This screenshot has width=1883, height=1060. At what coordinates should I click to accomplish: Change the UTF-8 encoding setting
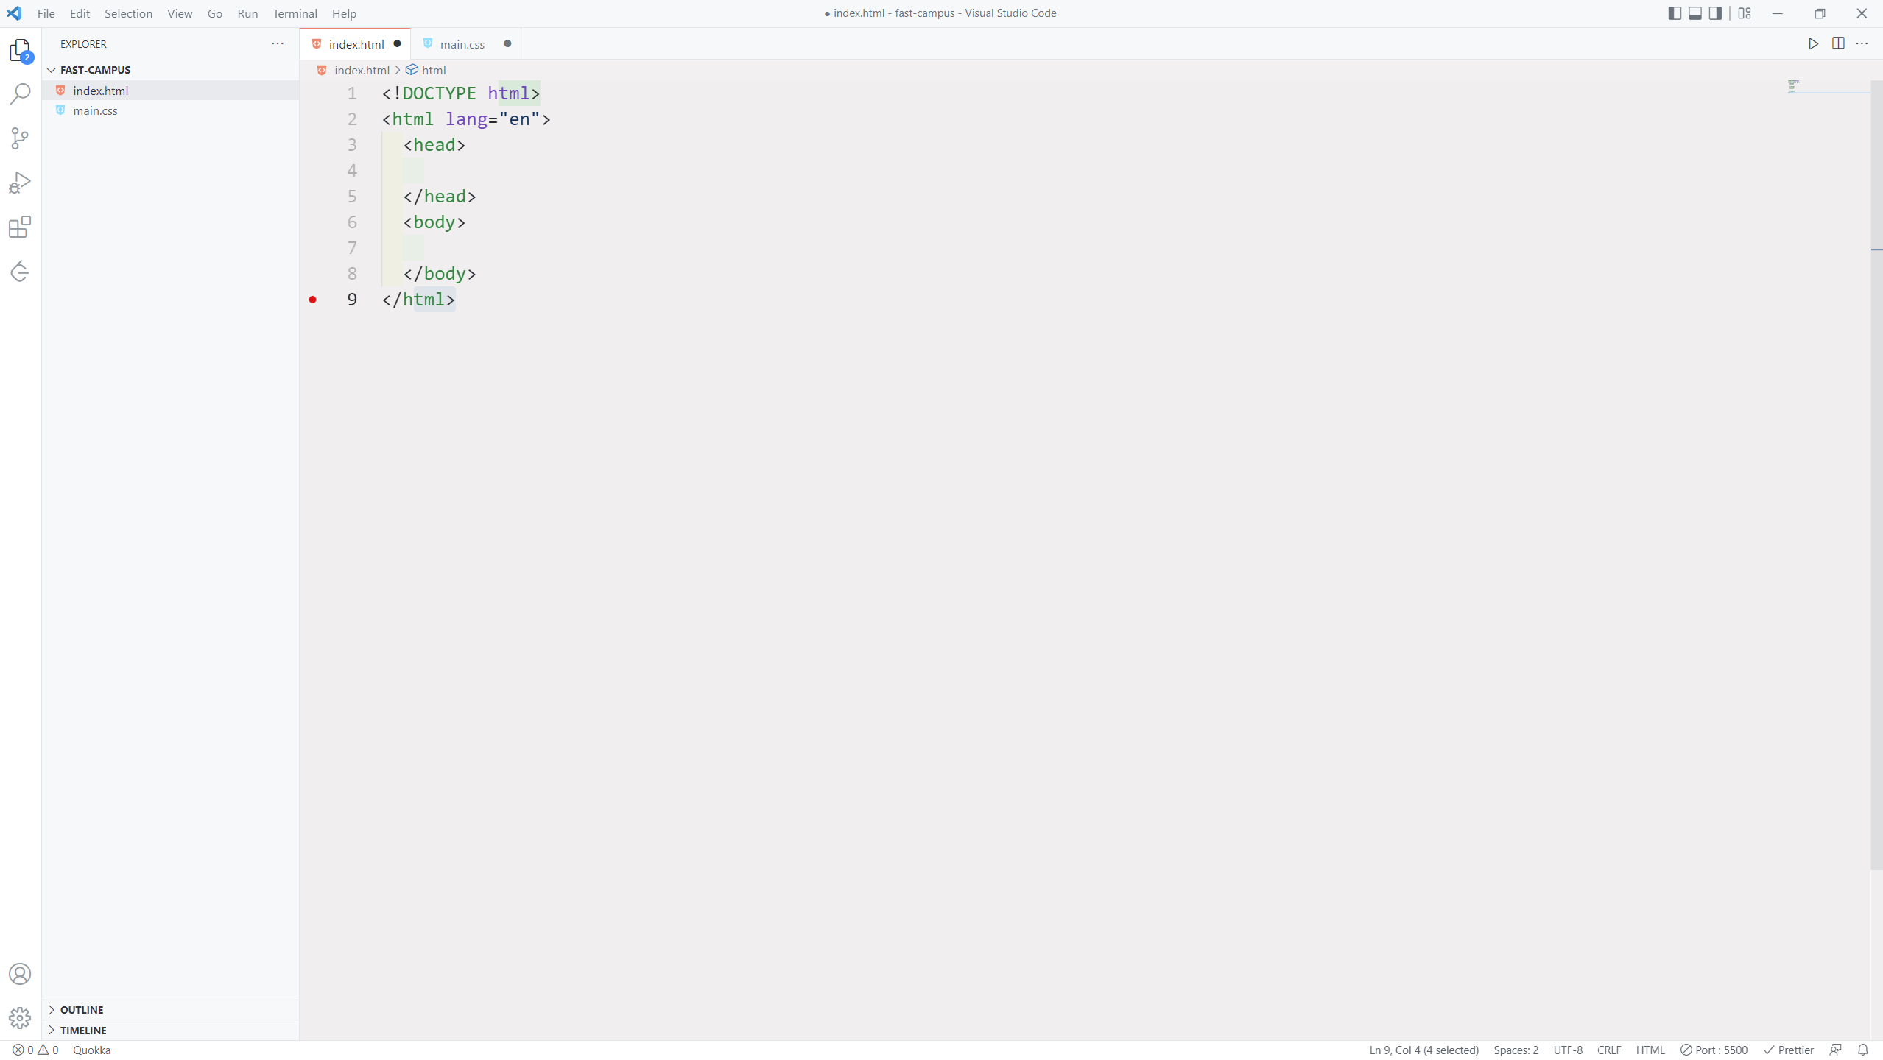(1568, 1050)
